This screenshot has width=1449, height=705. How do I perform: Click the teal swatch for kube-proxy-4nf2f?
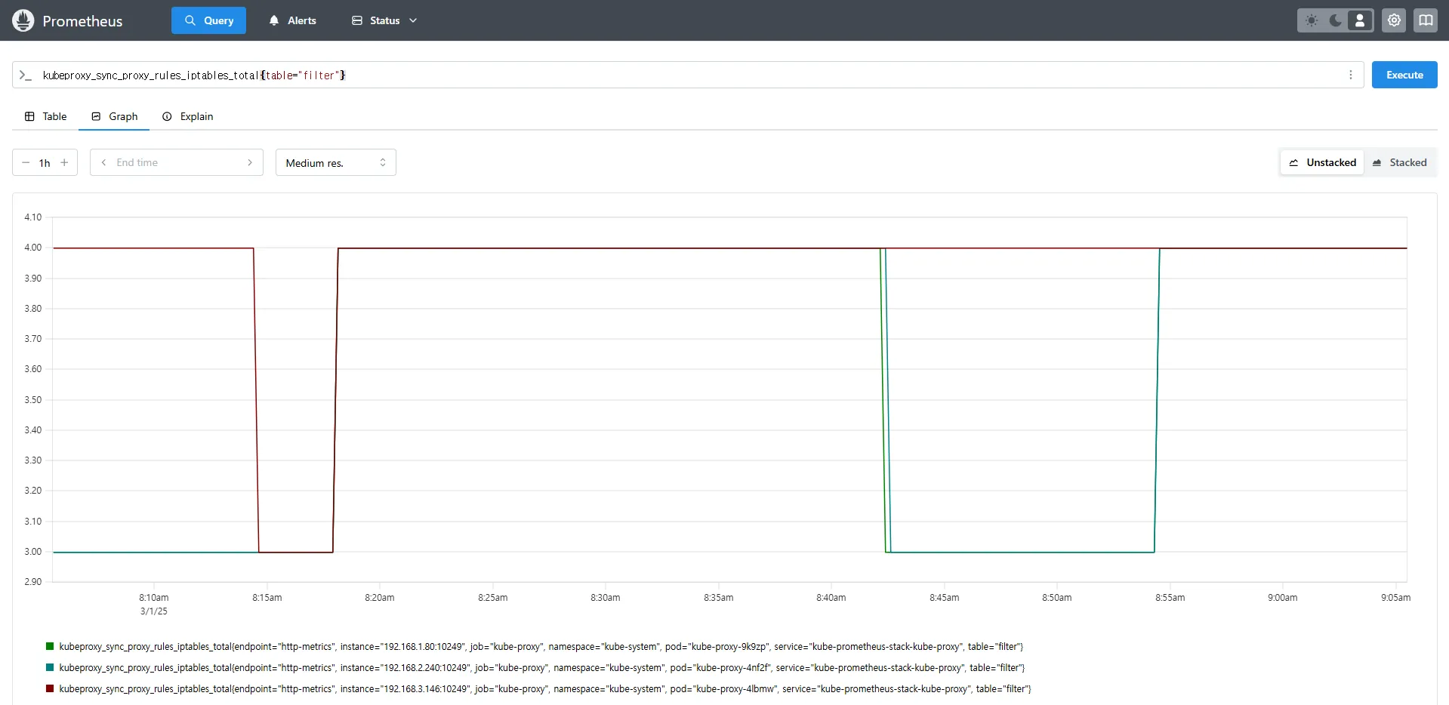[50, 667]
